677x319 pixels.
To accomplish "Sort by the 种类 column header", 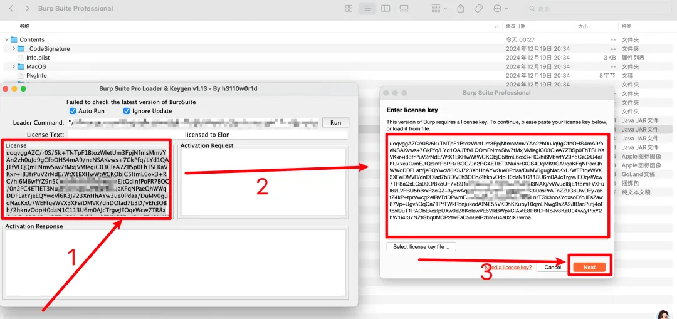I will [626, 26].
